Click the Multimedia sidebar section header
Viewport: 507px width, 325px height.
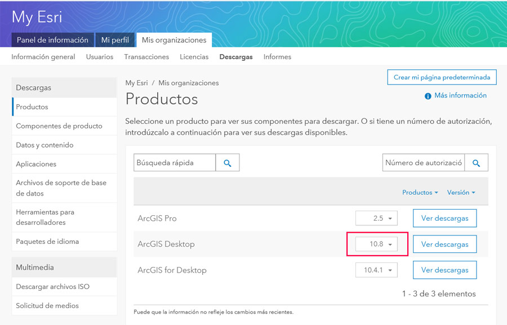click(64, 268)
